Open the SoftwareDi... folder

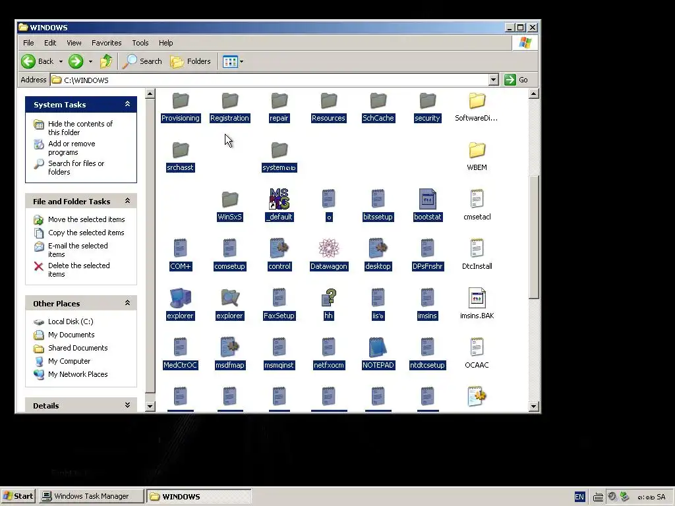pyautogui.click(x=477, y=107)
